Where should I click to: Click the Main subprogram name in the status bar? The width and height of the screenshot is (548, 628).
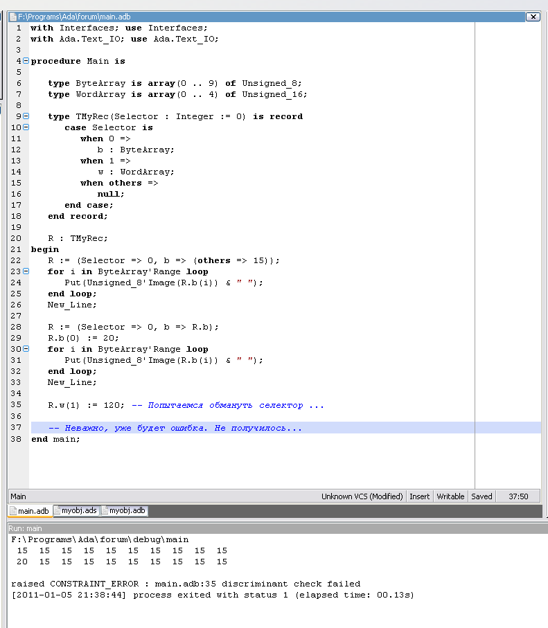(x=19, y=496)
